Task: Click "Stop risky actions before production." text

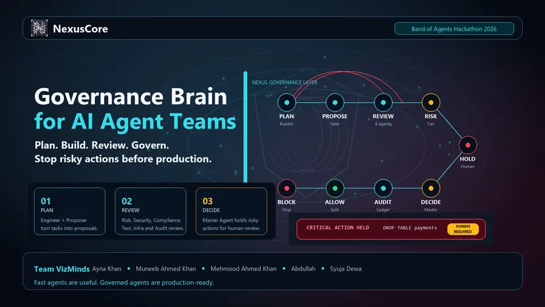Action: click(123, 159)
